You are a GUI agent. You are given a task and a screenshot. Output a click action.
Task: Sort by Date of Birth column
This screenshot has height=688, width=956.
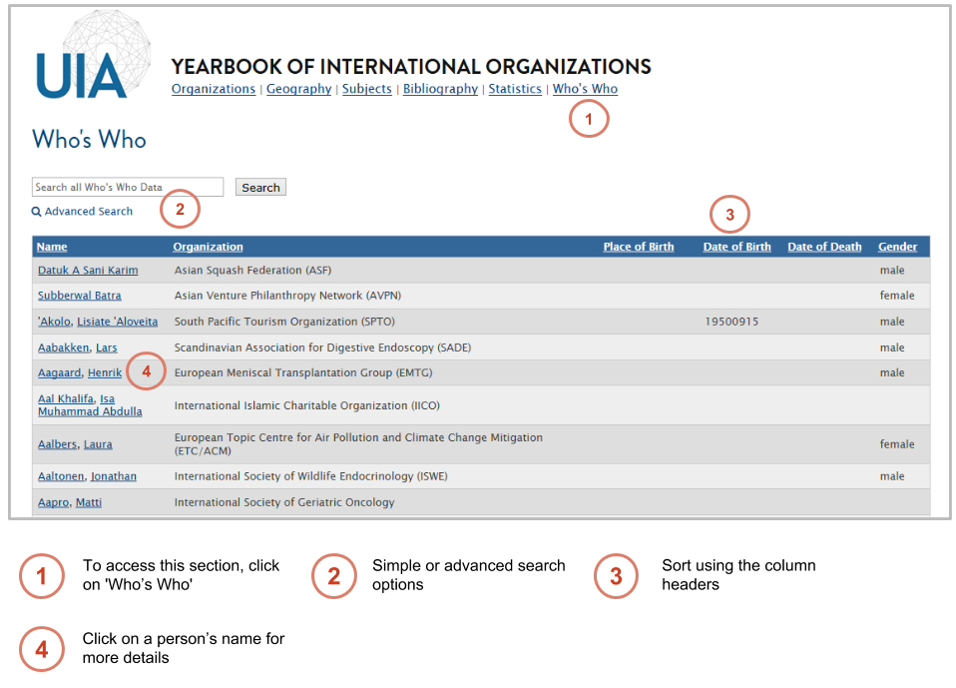(x=737, y=247)
